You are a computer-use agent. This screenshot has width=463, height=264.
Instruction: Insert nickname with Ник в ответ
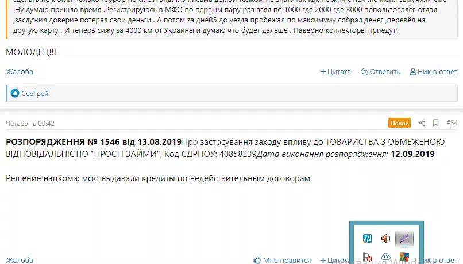(433, 72)
